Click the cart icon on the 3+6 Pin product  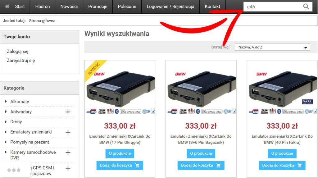click(x=218, y=165)
